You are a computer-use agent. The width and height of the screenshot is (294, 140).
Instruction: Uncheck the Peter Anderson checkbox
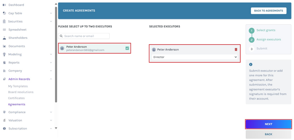[127, 48]
